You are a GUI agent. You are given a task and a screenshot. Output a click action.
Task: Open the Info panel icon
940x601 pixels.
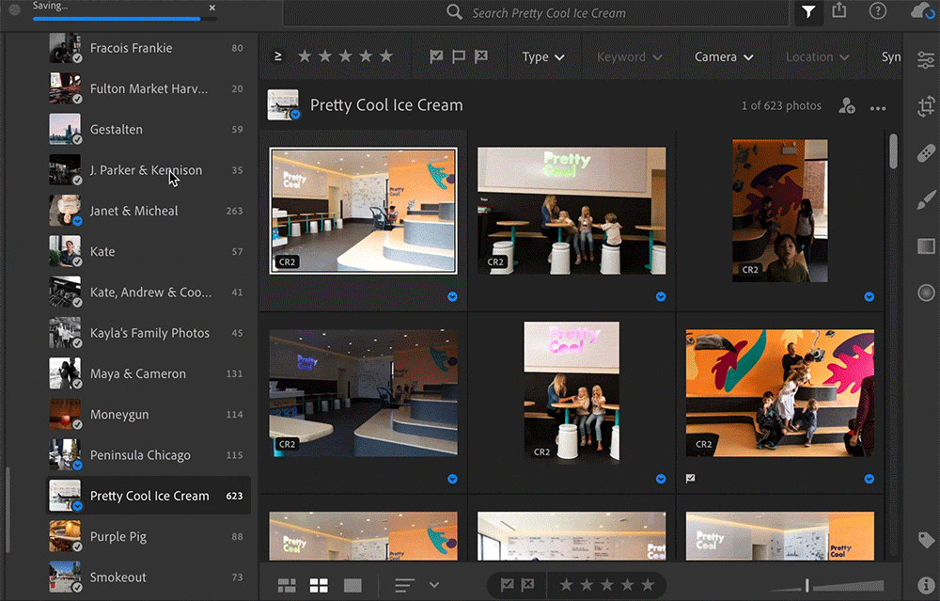(926, 585)
